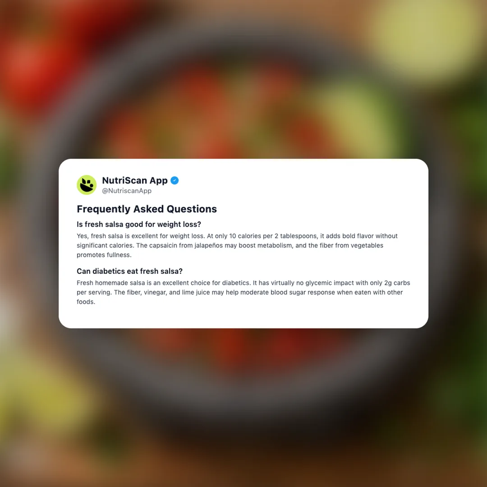Click the 'glycemic impact' phrase
Viewport: 487px width, 487px height.
pos(329,283)
